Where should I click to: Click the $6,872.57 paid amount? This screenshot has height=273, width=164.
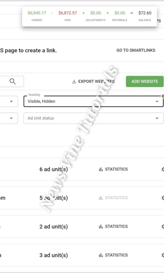[x=68, y=13]
